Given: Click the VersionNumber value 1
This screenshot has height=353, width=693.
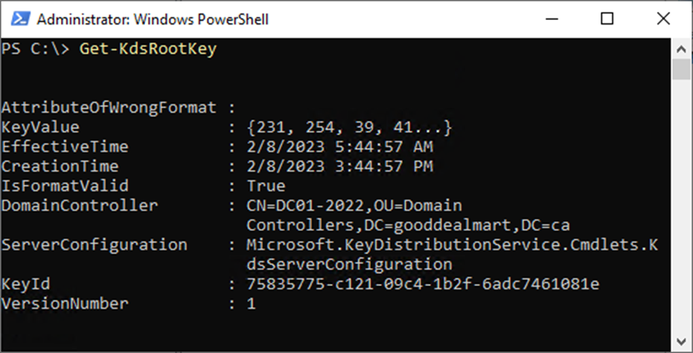Looking at the screenshot, I should [252, 303].
